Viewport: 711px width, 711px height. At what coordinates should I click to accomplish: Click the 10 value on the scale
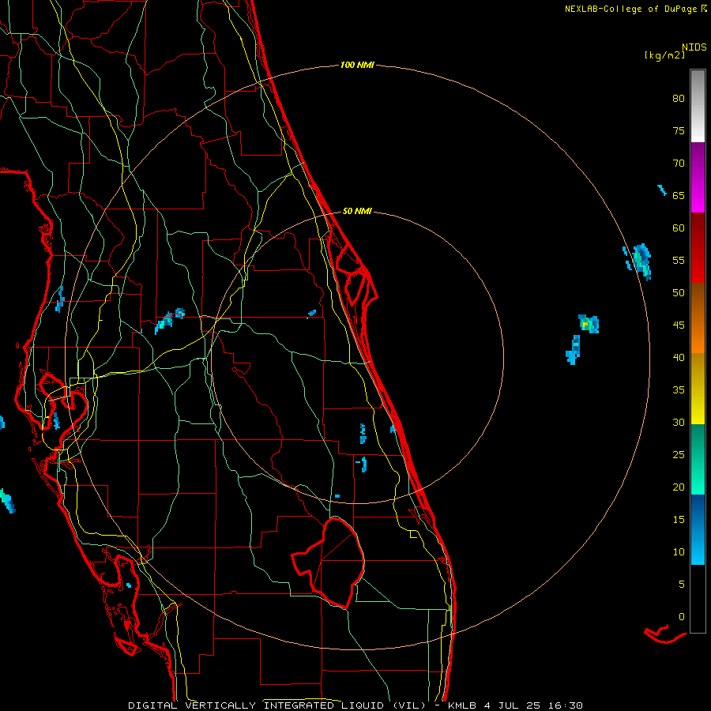click(679, 552)
